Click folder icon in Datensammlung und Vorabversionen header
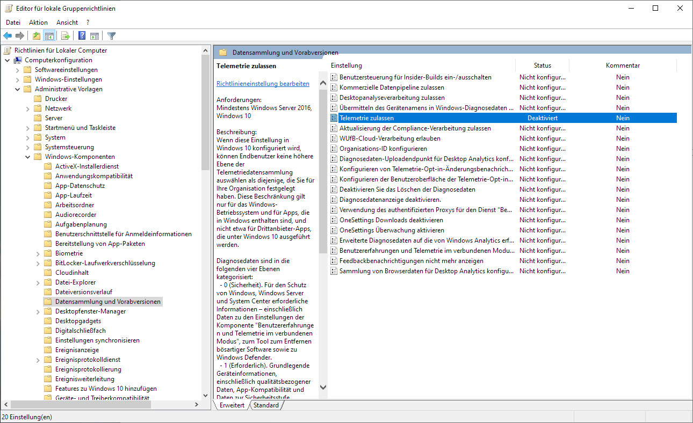Screen dimensions: 693x423 (223, 53)
